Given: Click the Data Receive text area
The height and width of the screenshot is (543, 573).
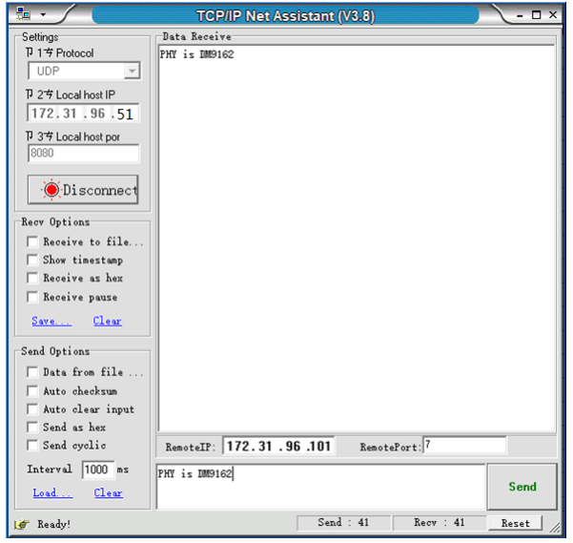Looking at the screenshot, I should pyautogui.click(x=357, y=239).
